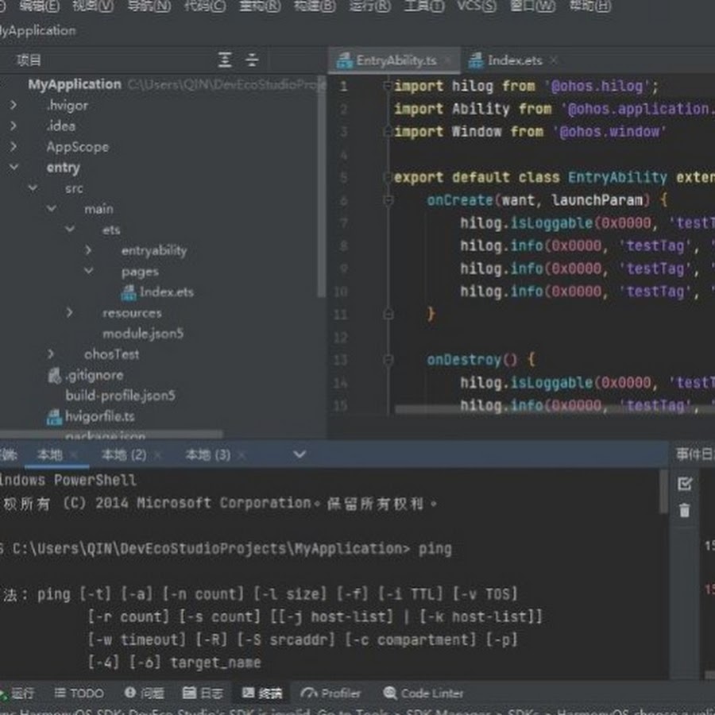Click the collapse all icon in project panel

coord(252,60)
